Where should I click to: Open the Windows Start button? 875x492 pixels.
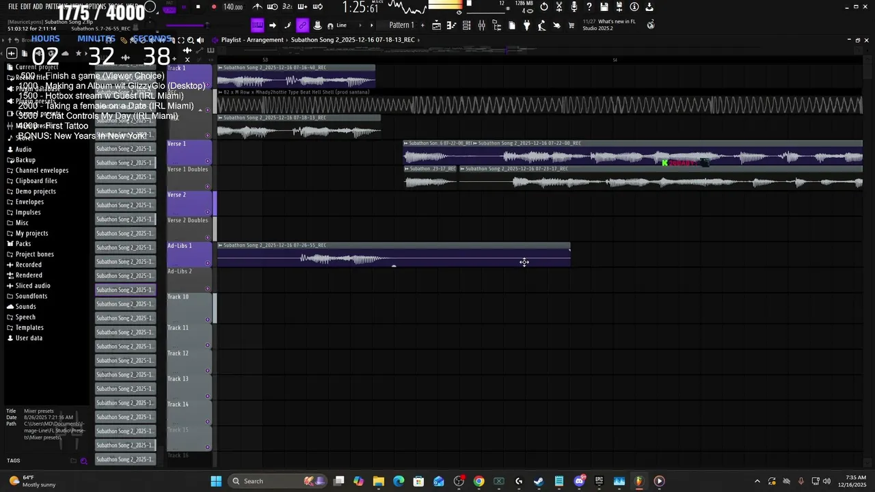tap(216, 481)
